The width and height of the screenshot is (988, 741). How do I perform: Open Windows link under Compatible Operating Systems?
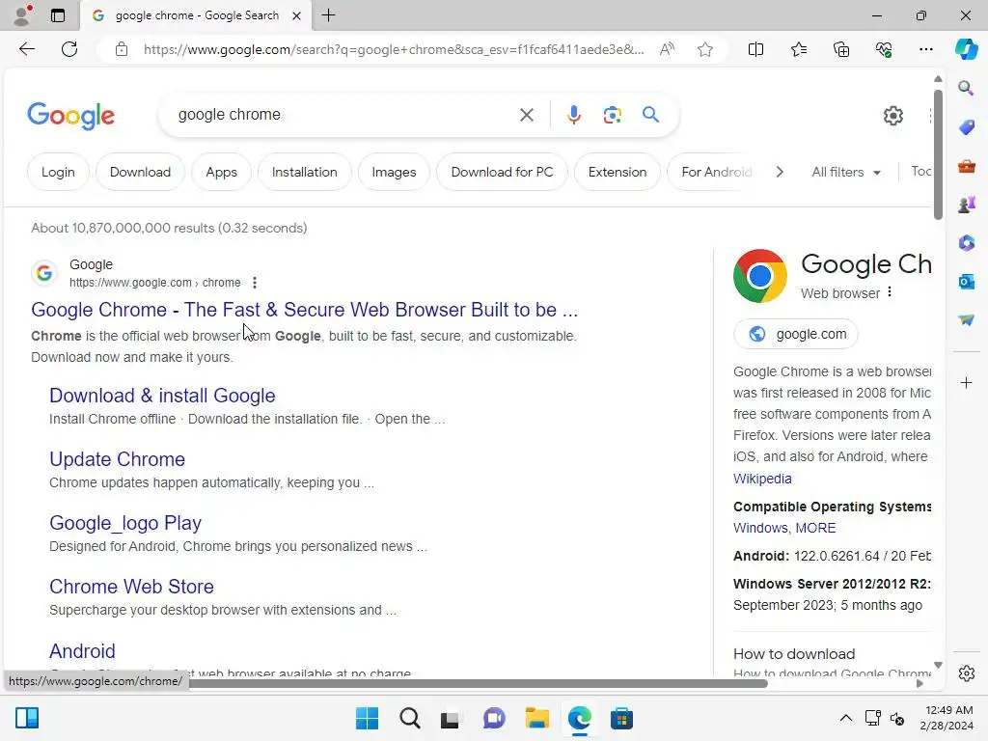760,528
